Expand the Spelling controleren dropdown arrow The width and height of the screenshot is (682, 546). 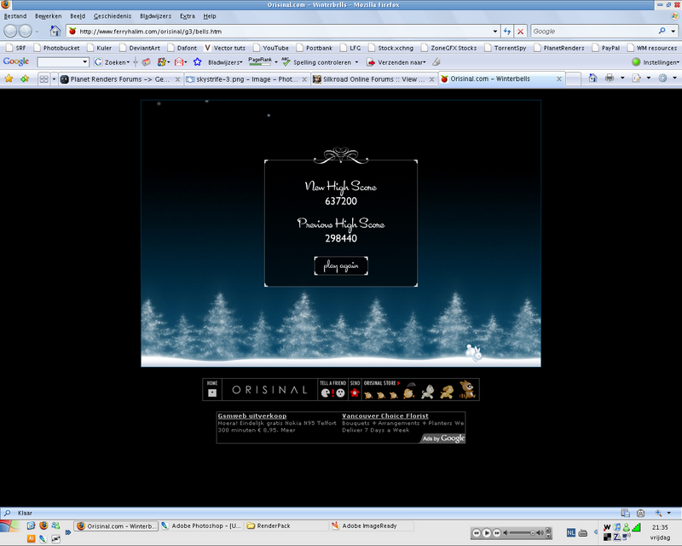click(356, 62)
